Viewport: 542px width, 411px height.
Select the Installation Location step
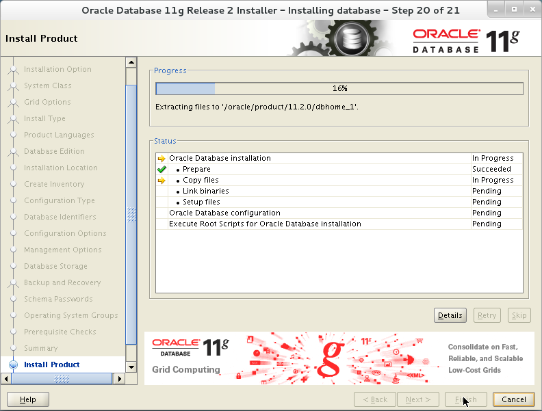coord(61,168)
